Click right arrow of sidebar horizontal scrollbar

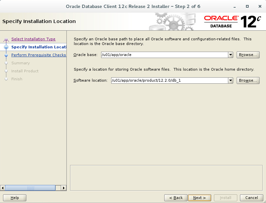click(64, 188)
